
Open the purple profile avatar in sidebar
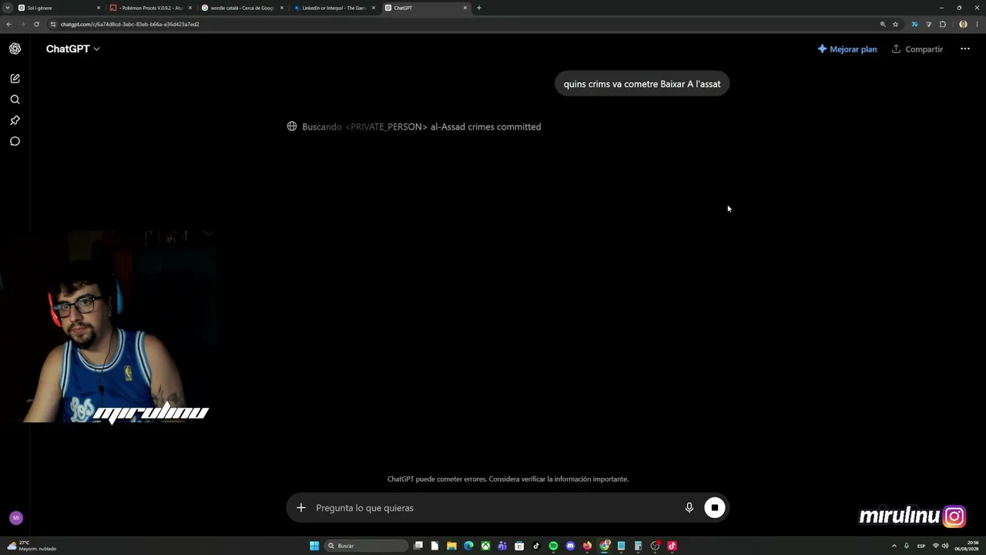pos(16,518)
